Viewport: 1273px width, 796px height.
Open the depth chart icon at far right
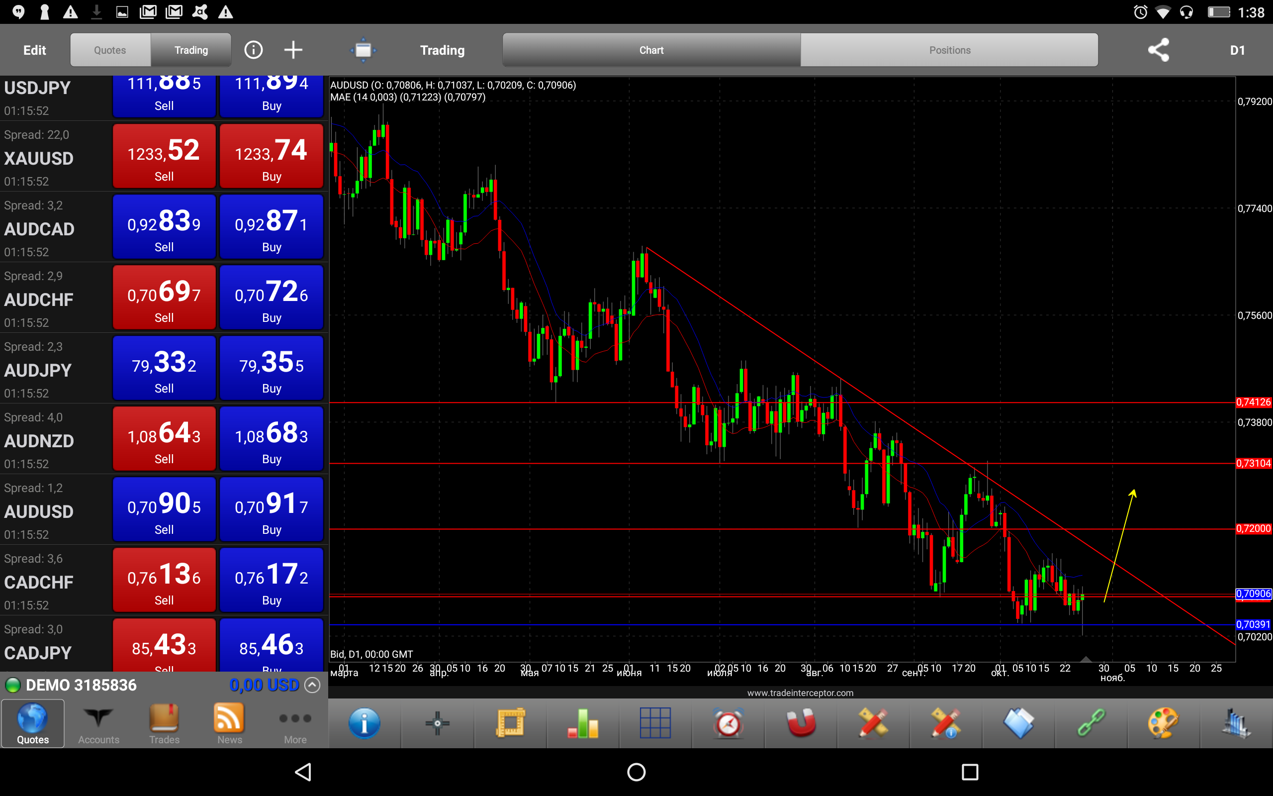(x=1236, y=723)
